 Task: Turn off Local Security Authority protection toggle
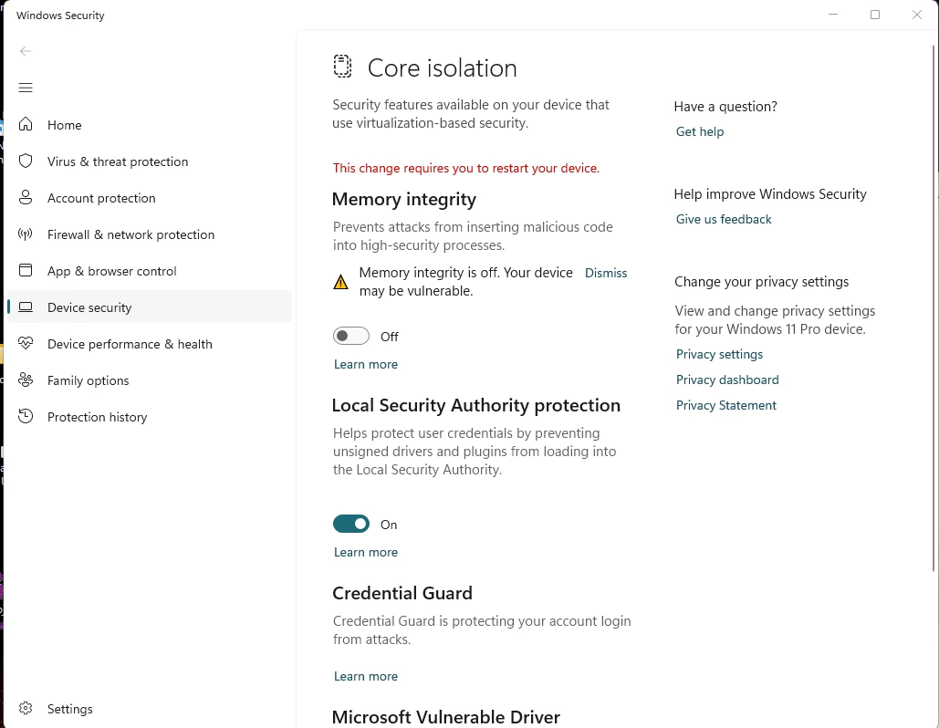pyautogui.click(x=351, y=525)
